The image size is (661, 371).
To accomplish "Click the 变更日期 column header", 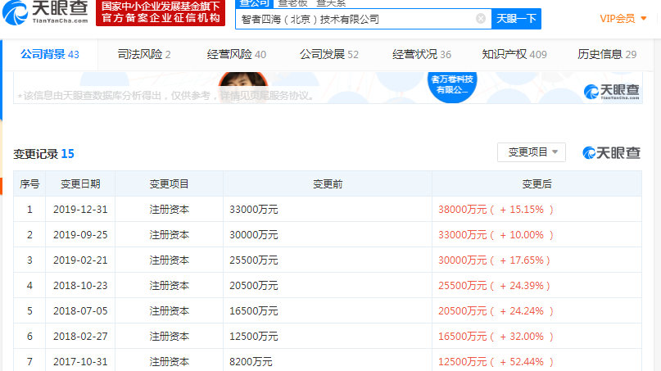I will [x=80, y=183].
